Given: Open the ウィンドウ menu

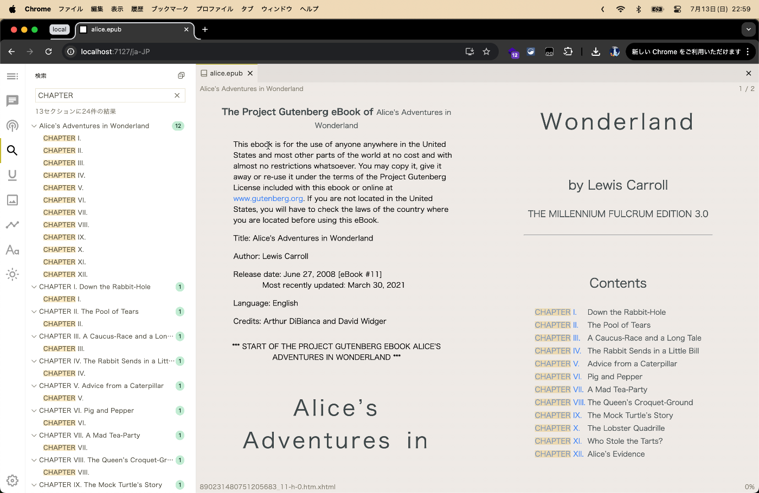Looking at the screenshot, I should pos(276,9).
